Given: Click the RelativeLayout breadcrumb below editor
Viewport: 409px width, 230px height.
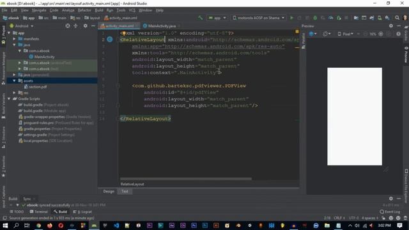Looking at the screenshot, I should [132, 184].
